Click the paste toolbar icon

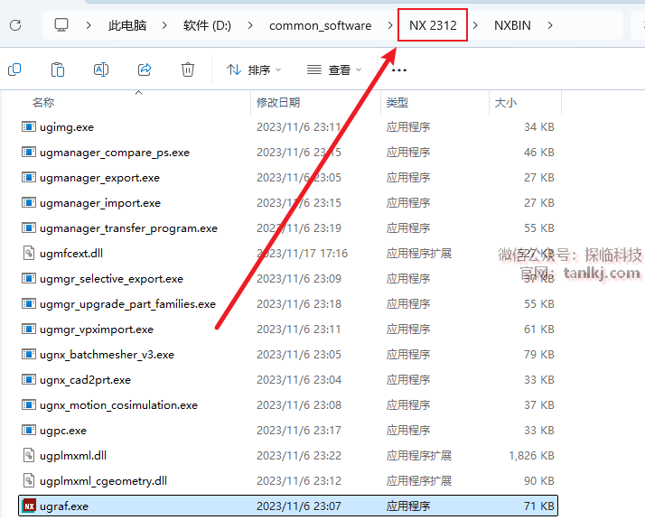coord(58,70)
